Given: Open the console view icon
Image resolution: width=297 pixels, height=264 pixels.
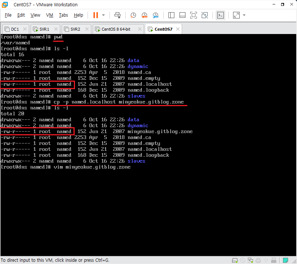Looking at the screenshot, I should (221, 15).
